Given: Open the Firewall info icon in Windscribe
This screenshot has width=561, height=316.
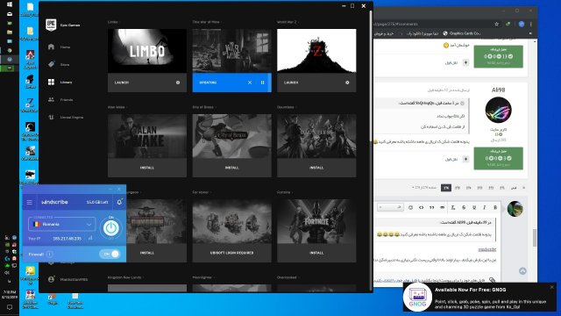Looking at the screenshot, I should [49, 255].
